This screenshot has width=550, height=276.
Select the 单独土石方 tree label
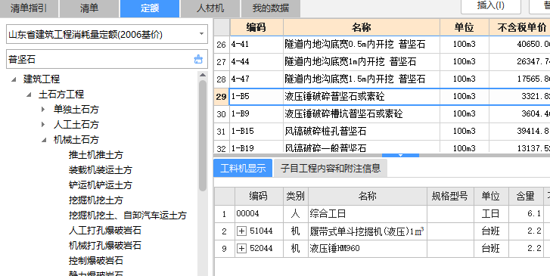click(76, 110)
